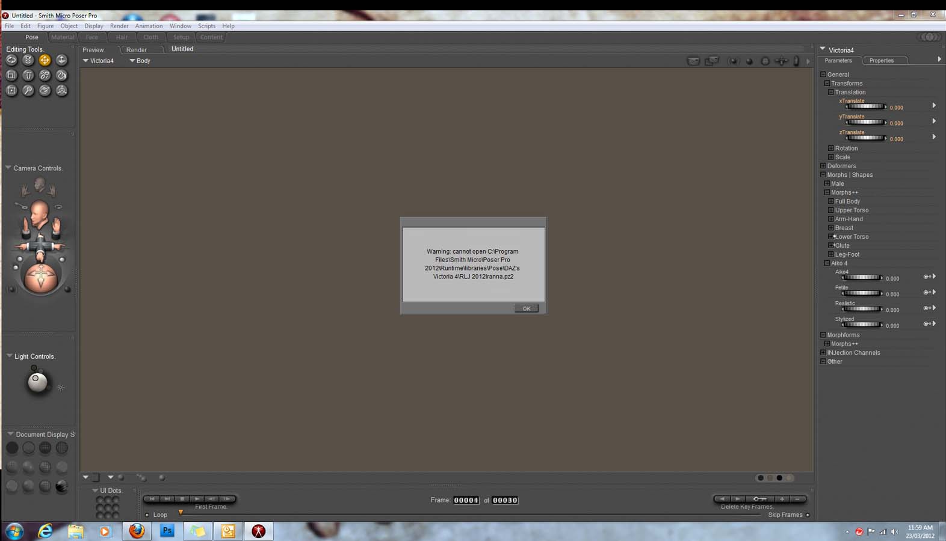Select the Translate In/Out tool
This screenshot has width=946, height=541.
[x=61, y=60]
